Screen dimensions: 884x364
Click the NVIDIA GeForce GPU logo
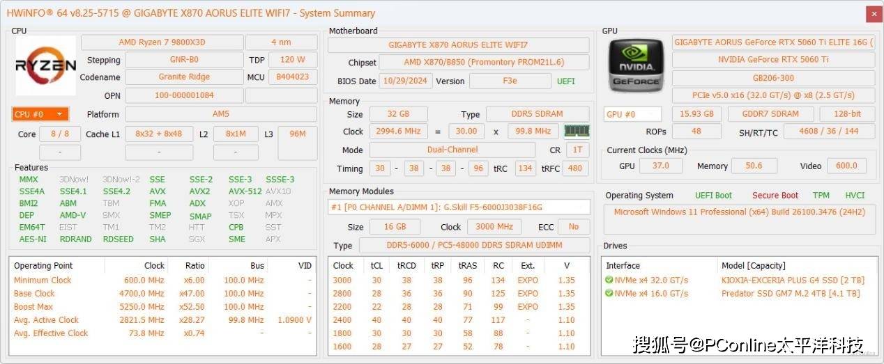[635, 65]
